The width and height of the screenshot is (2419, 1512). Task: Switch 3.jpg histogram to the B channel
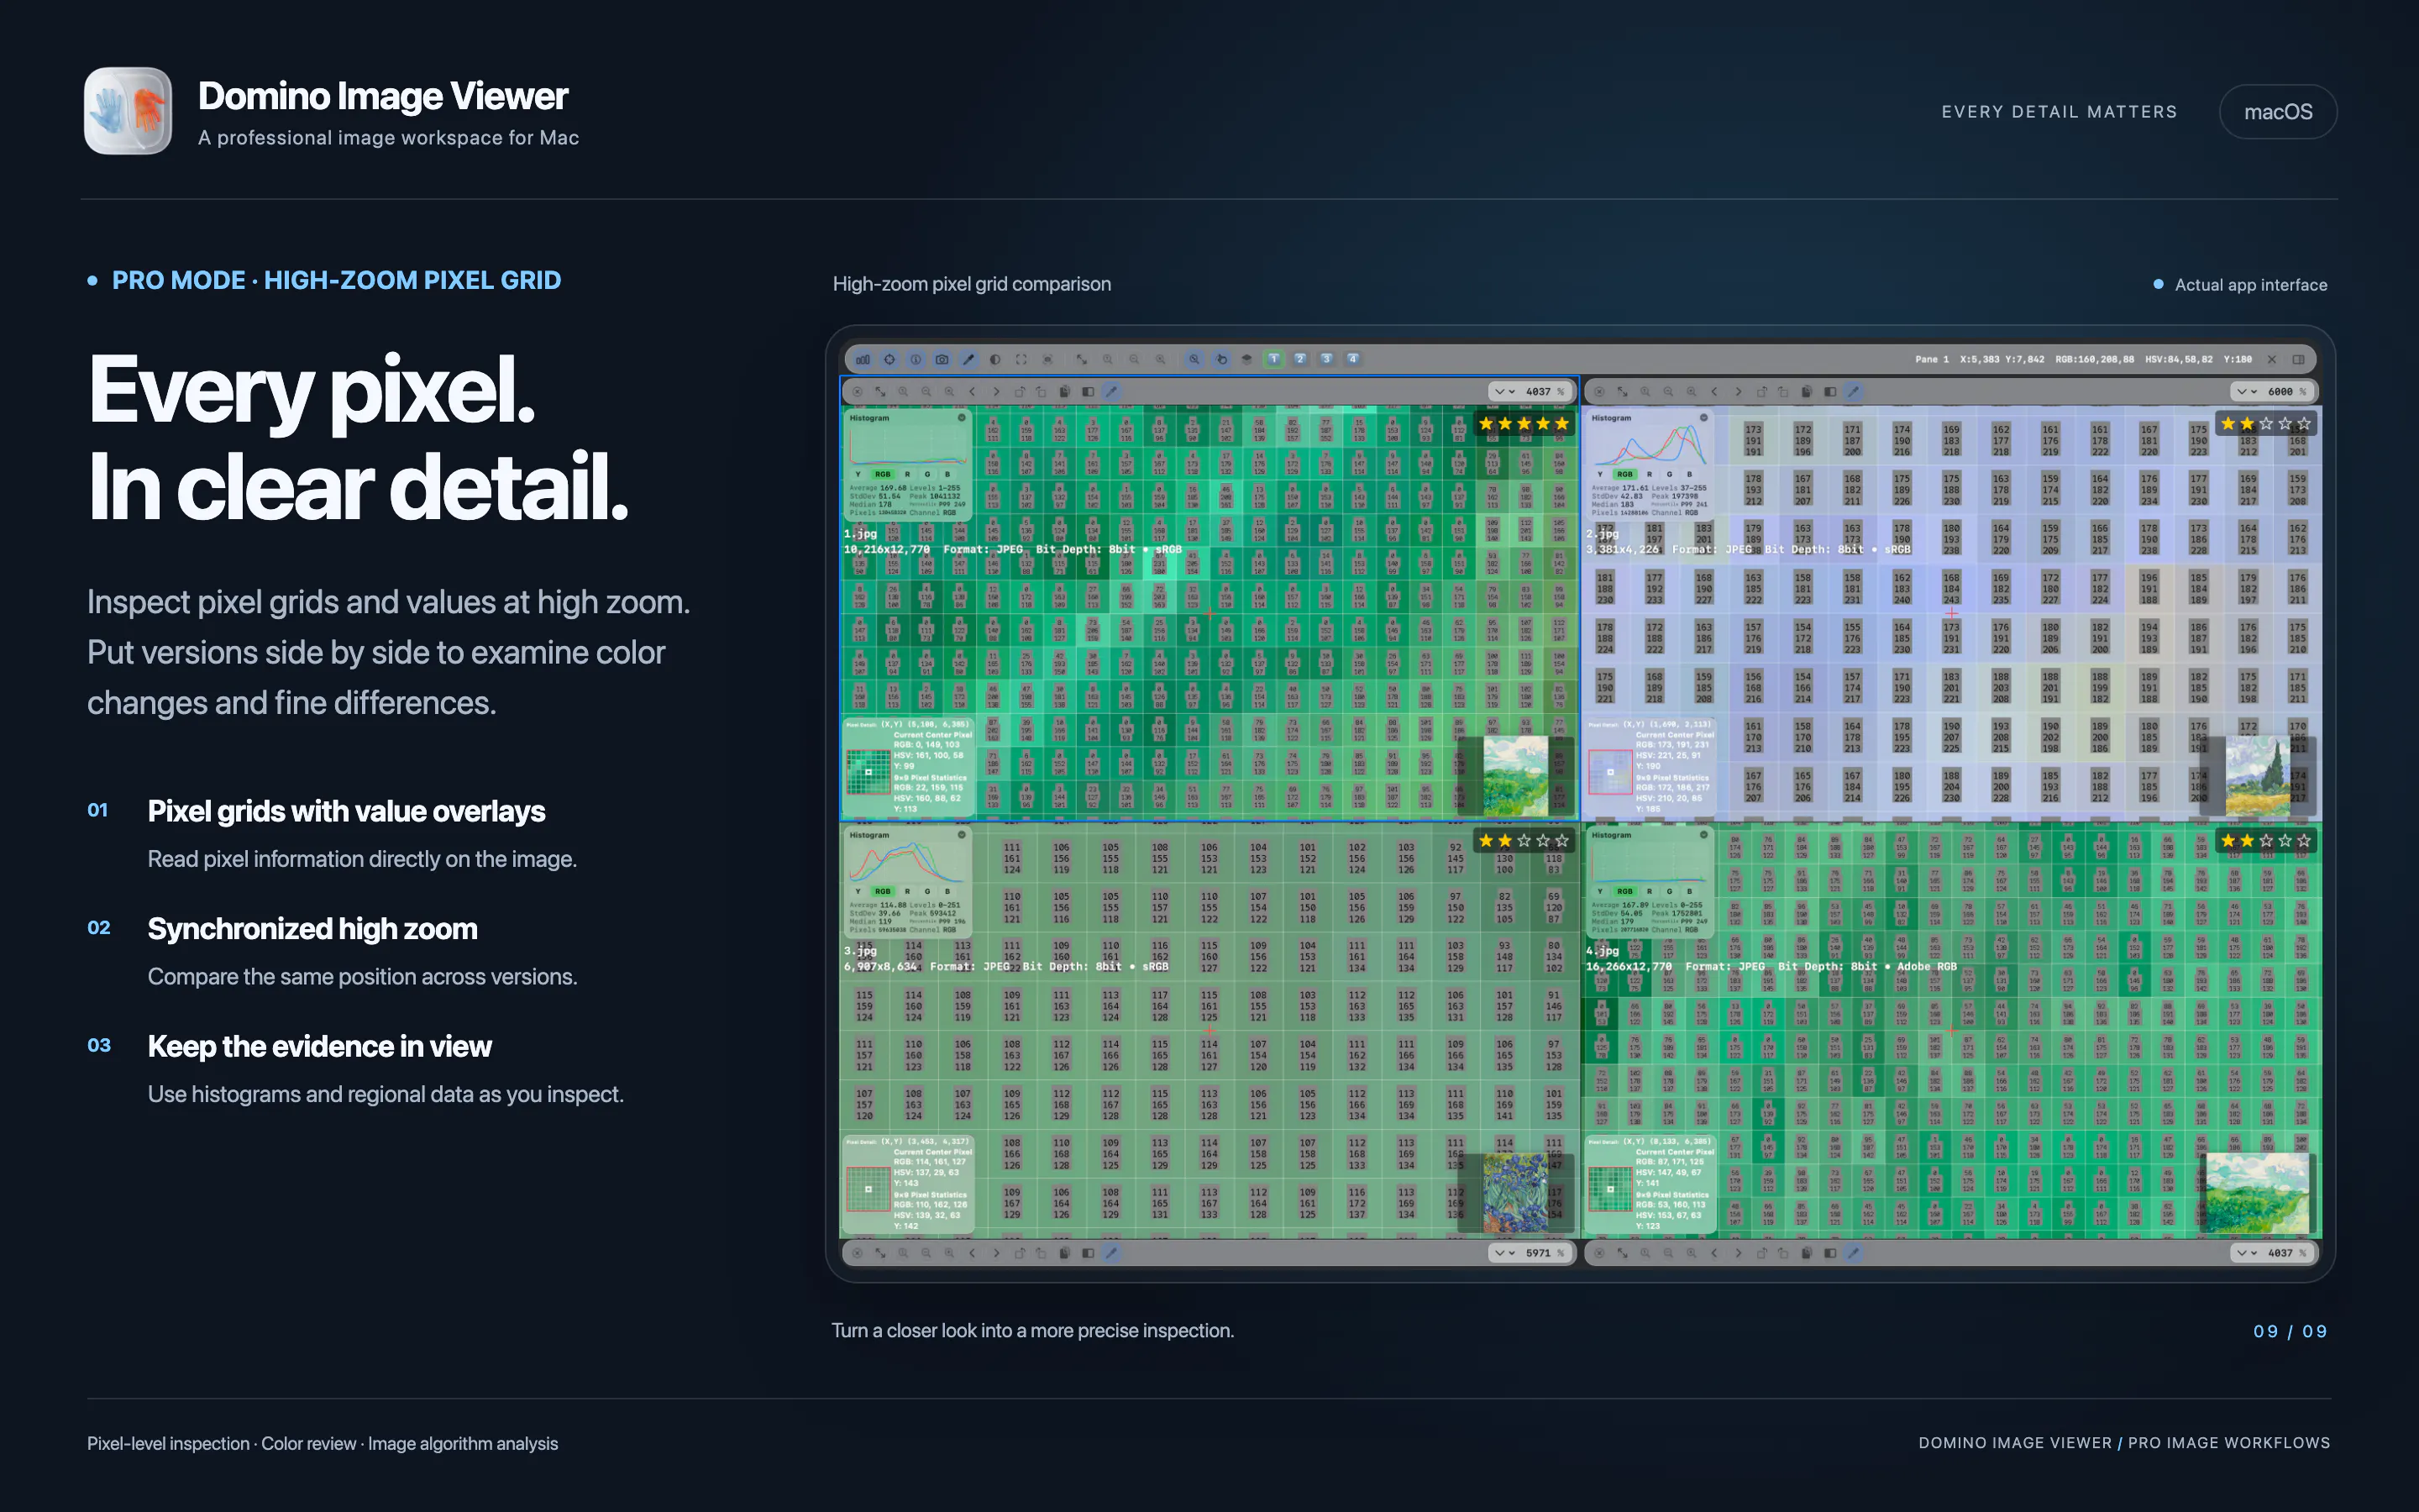947,891
